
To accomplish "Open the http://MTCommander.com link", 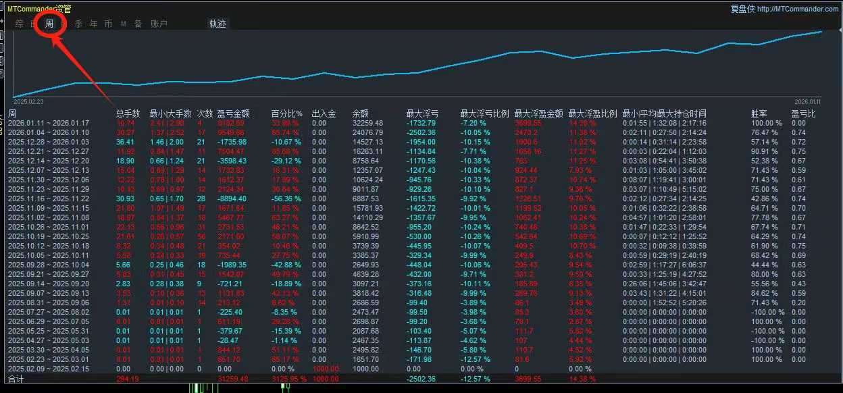I will point(798,9).
